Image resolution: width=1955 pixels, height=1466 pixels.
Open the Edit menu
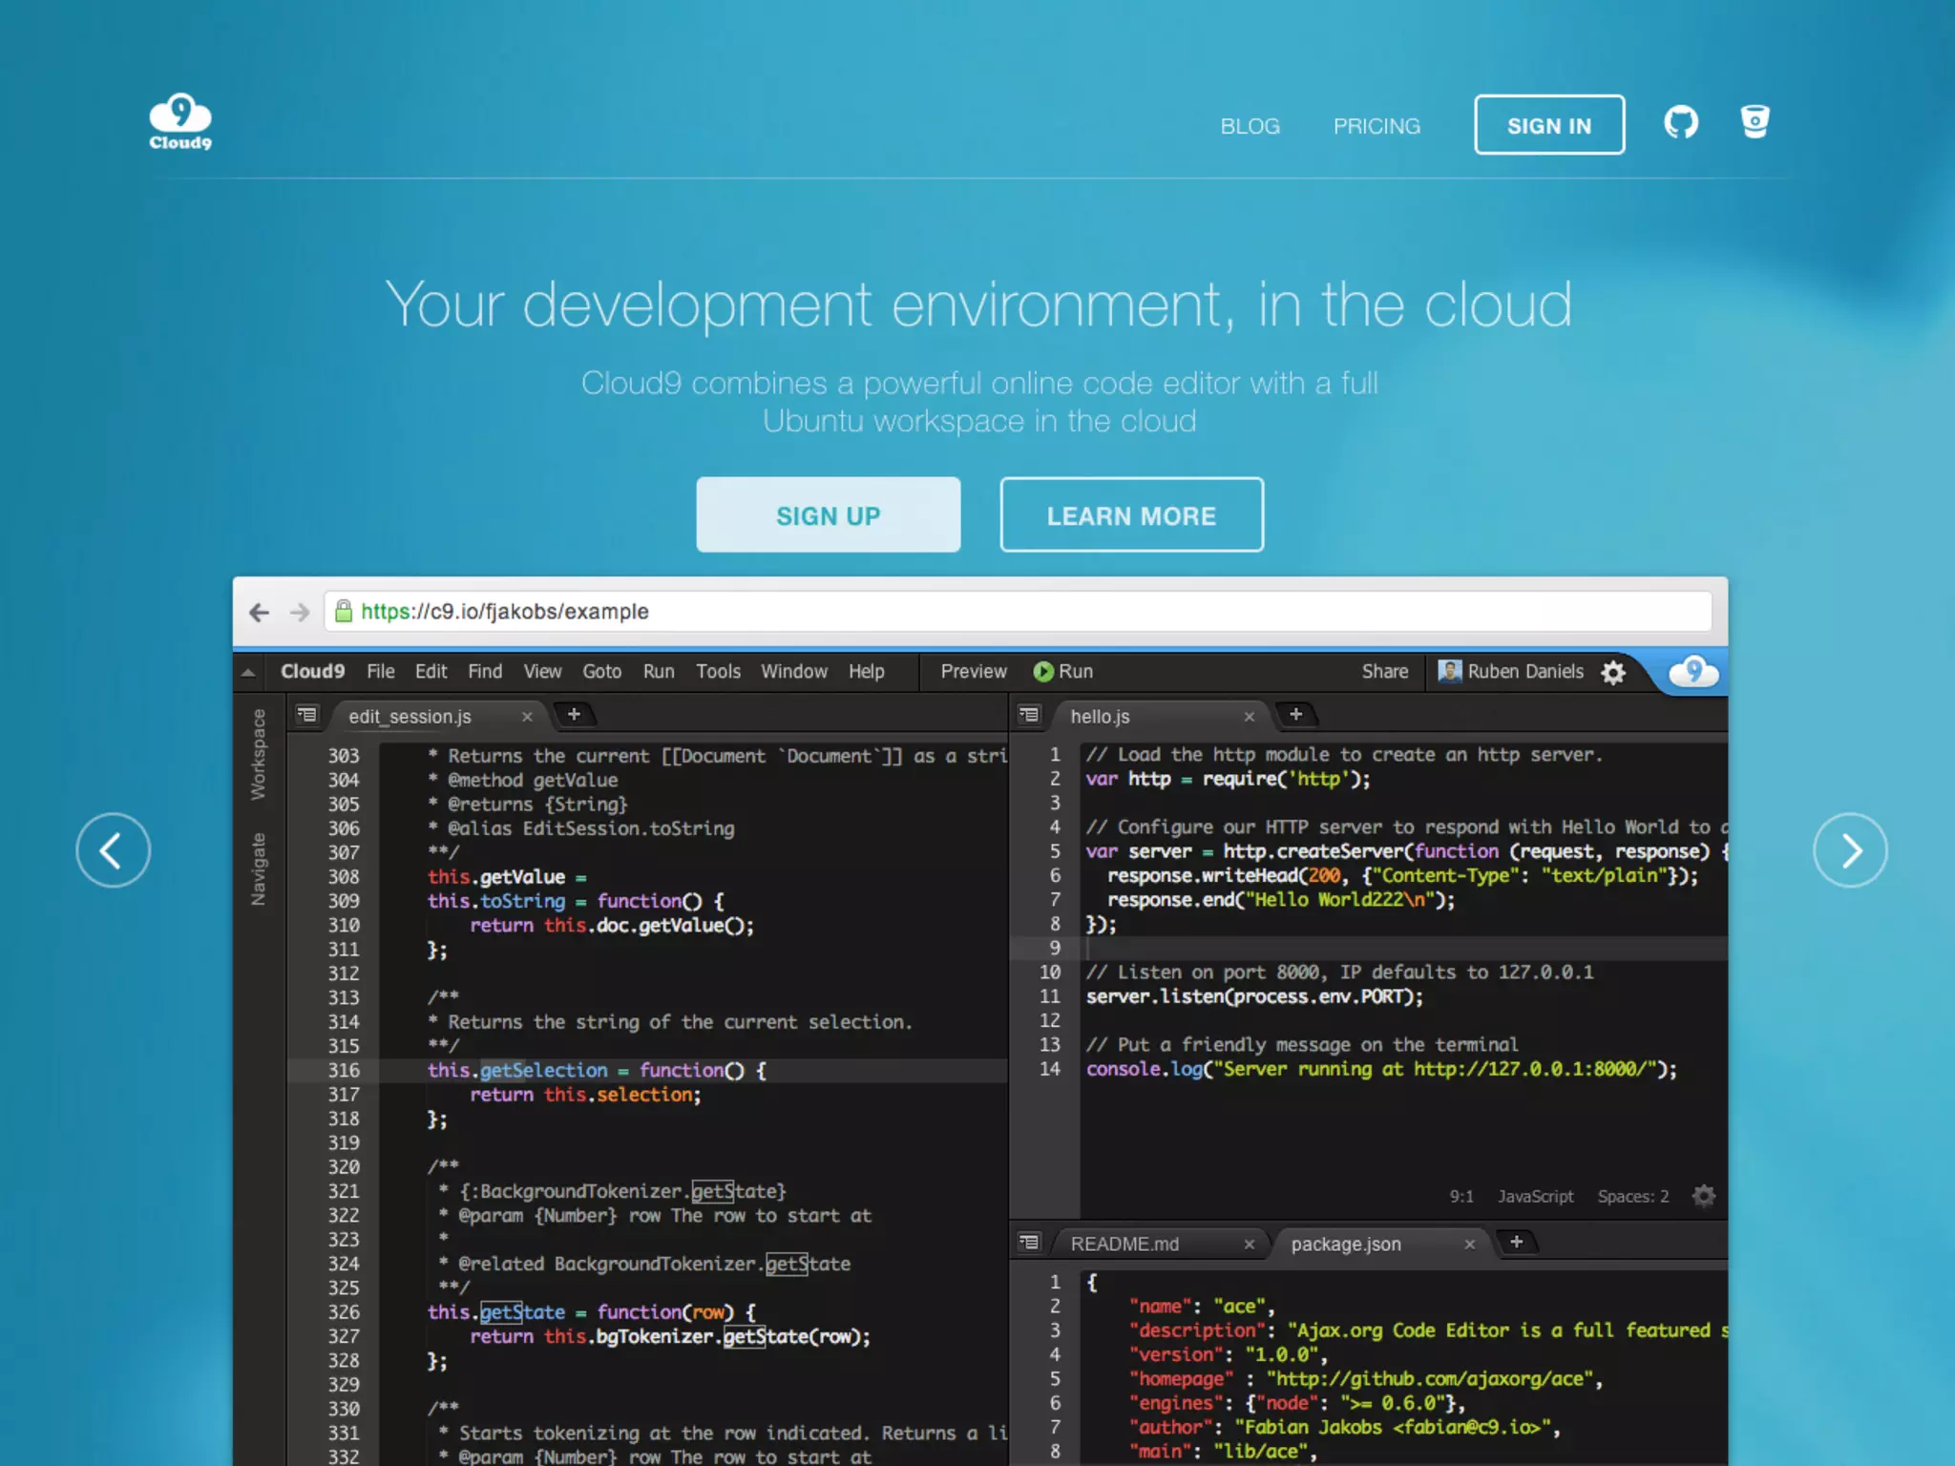(431, 672)
